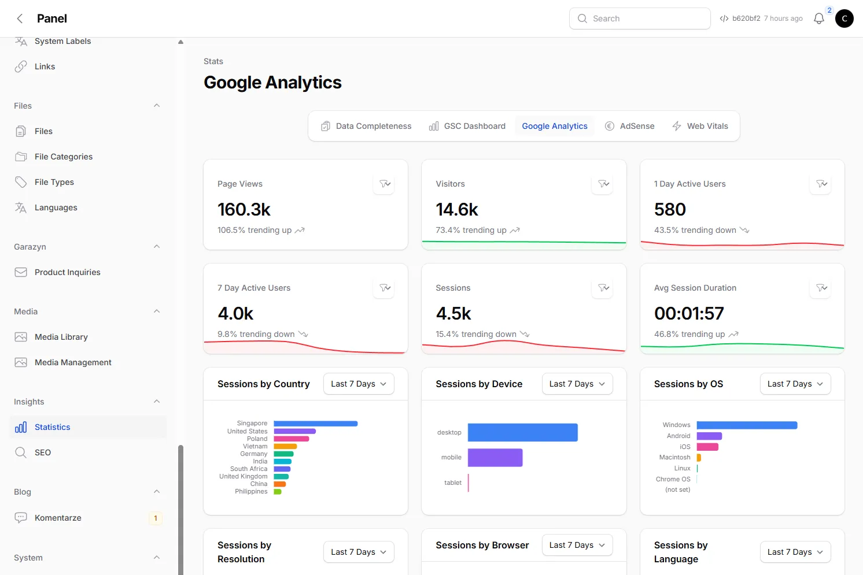Screen dimensions: 863x575
Task: Open Komentarze in sidebar
Action: tap(88, 518)
